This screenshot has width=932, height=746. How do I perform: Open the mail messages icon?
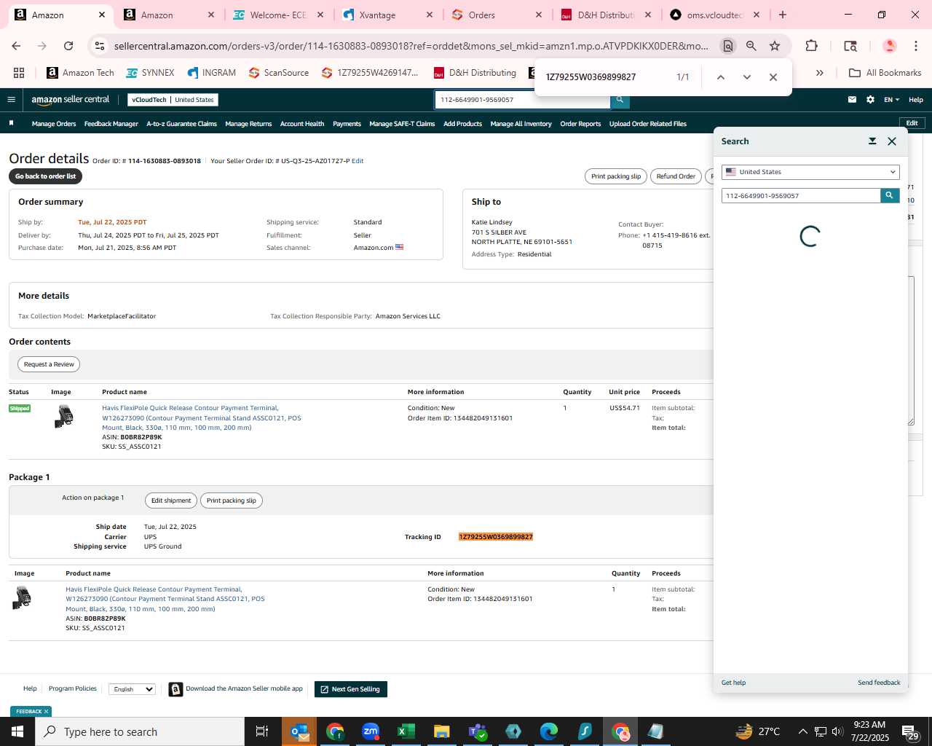coord(852,100)
